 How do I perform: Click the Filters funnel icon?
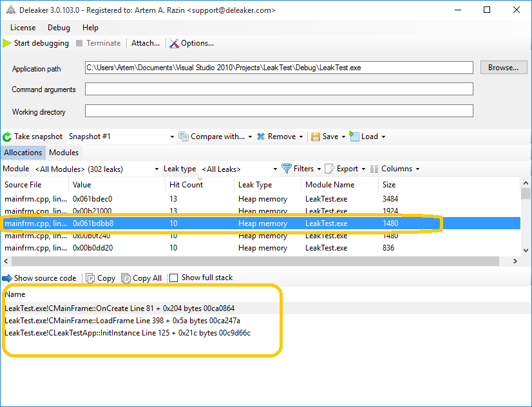tap(287, 169)
